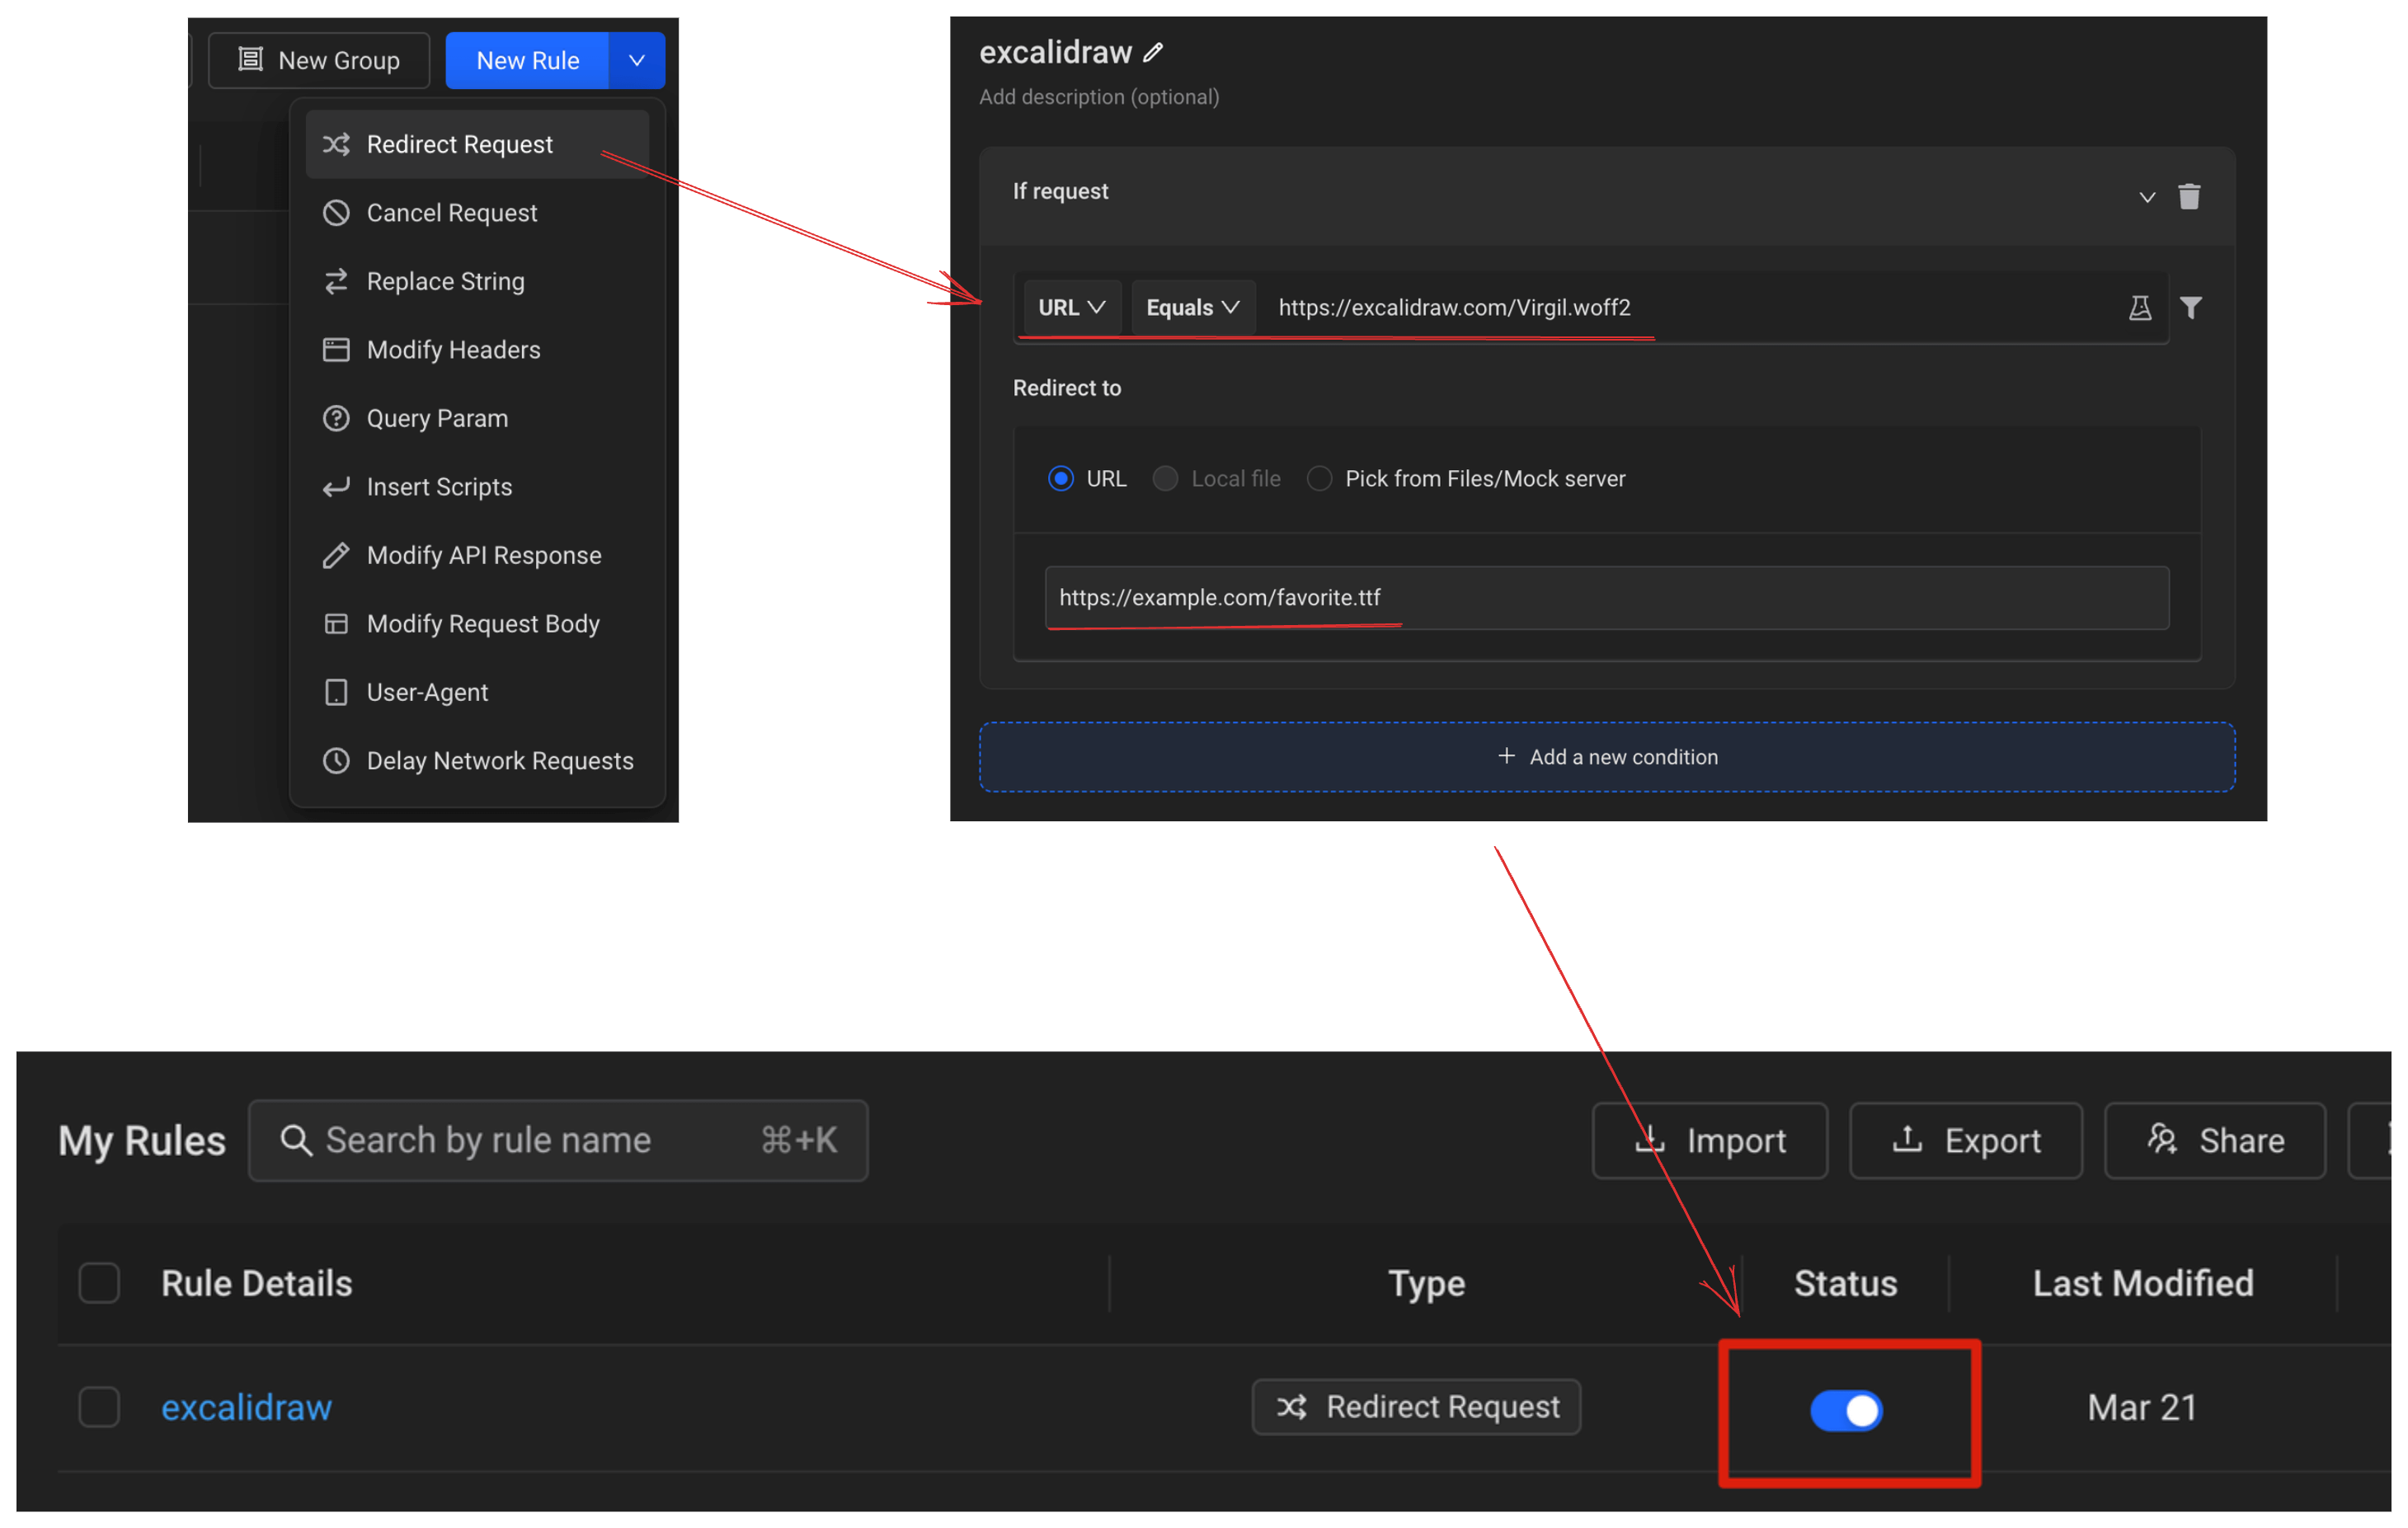Viewport: 2408px width, 1528px height.
Task: Choose Insert Scripts rule type
Action: (478, 487)
